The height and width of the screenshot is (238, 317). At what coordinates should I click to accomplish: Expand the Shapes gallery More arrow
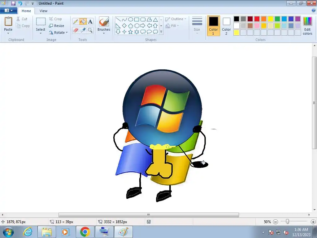point(161,32)
